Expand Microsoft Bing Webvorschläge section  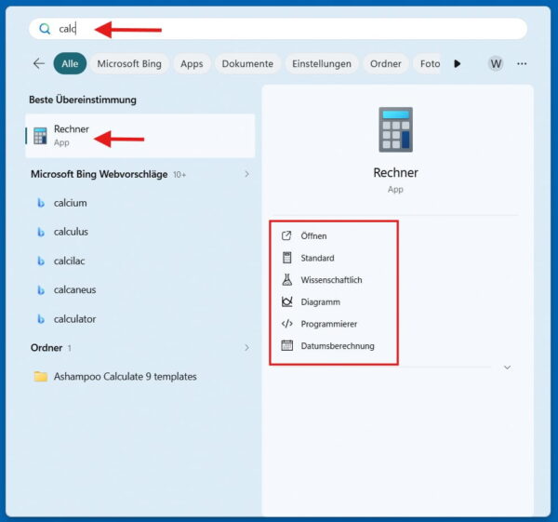246,174
